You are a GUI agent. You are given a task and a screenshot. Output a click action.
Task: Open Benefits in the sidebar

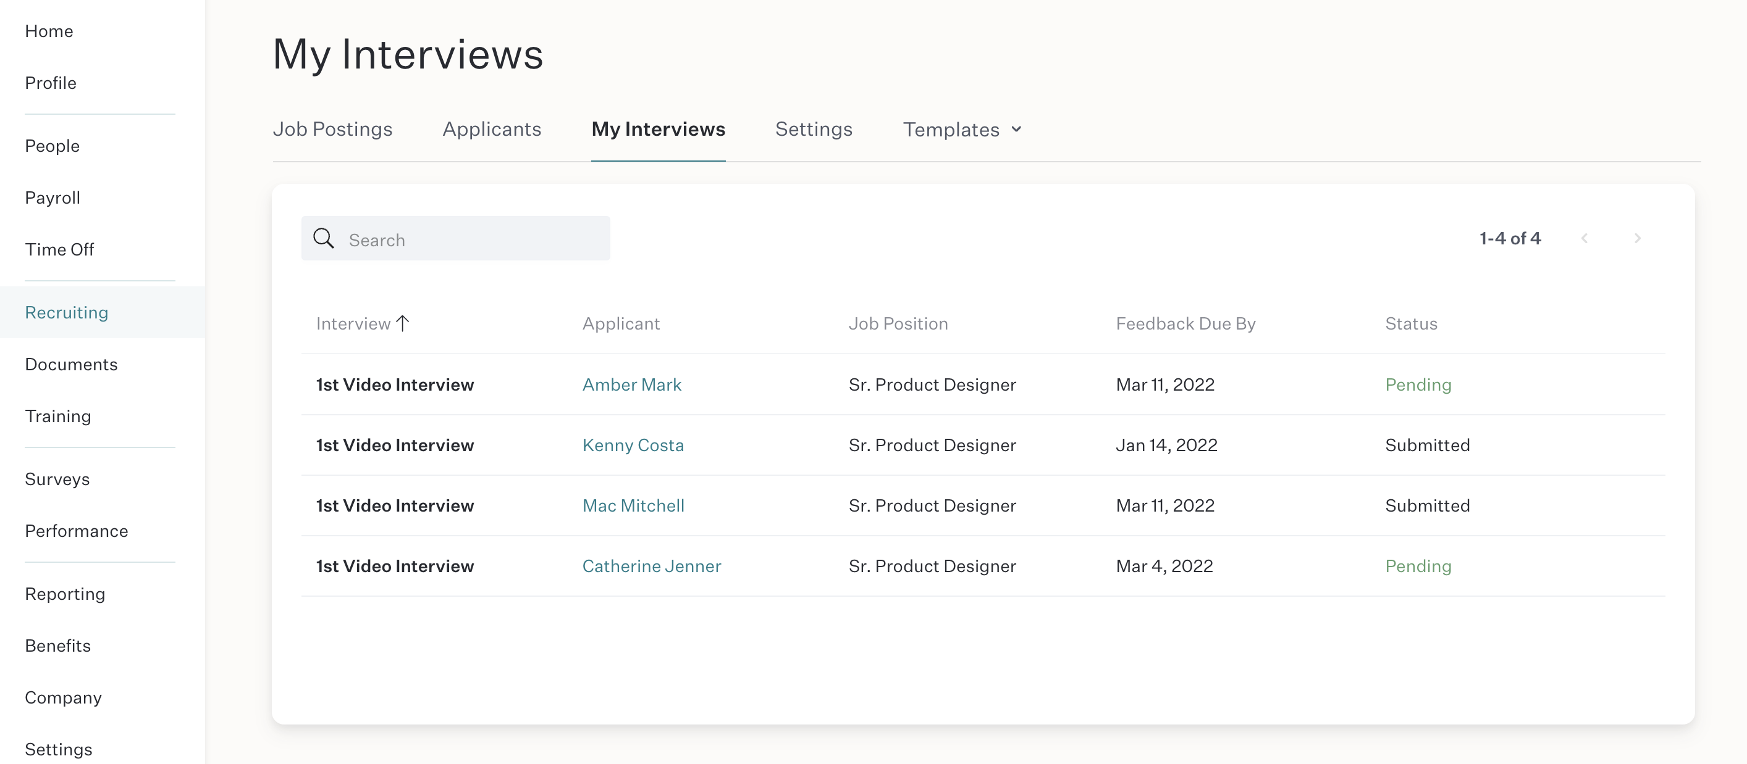coord(57,645)
